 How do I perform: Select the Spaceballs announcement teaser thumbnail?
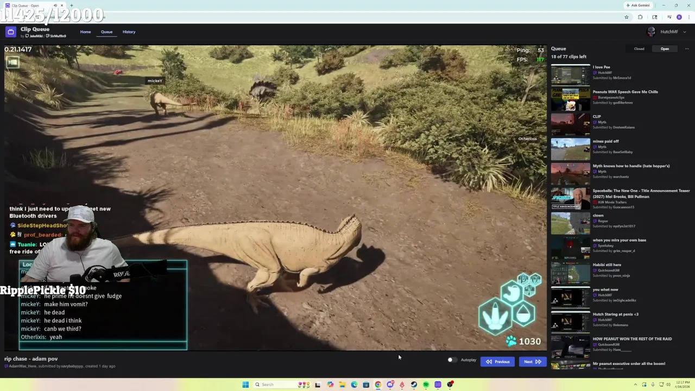[x=570, y=199]
